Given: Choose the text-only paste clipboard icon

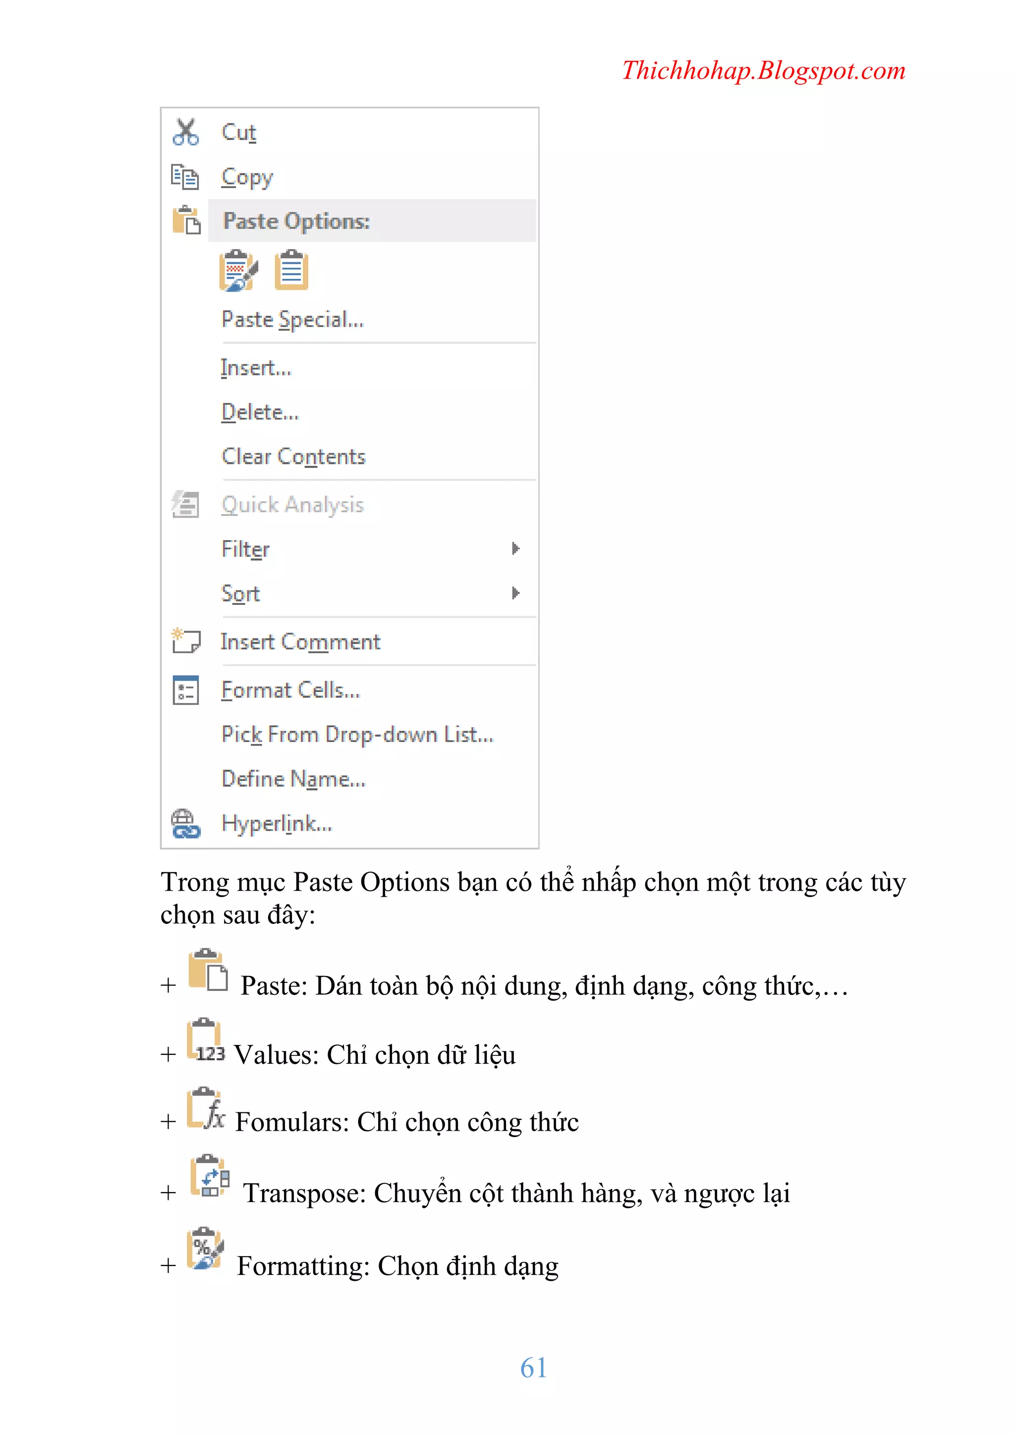Looking at the screenshot, I should coord(291,271).
